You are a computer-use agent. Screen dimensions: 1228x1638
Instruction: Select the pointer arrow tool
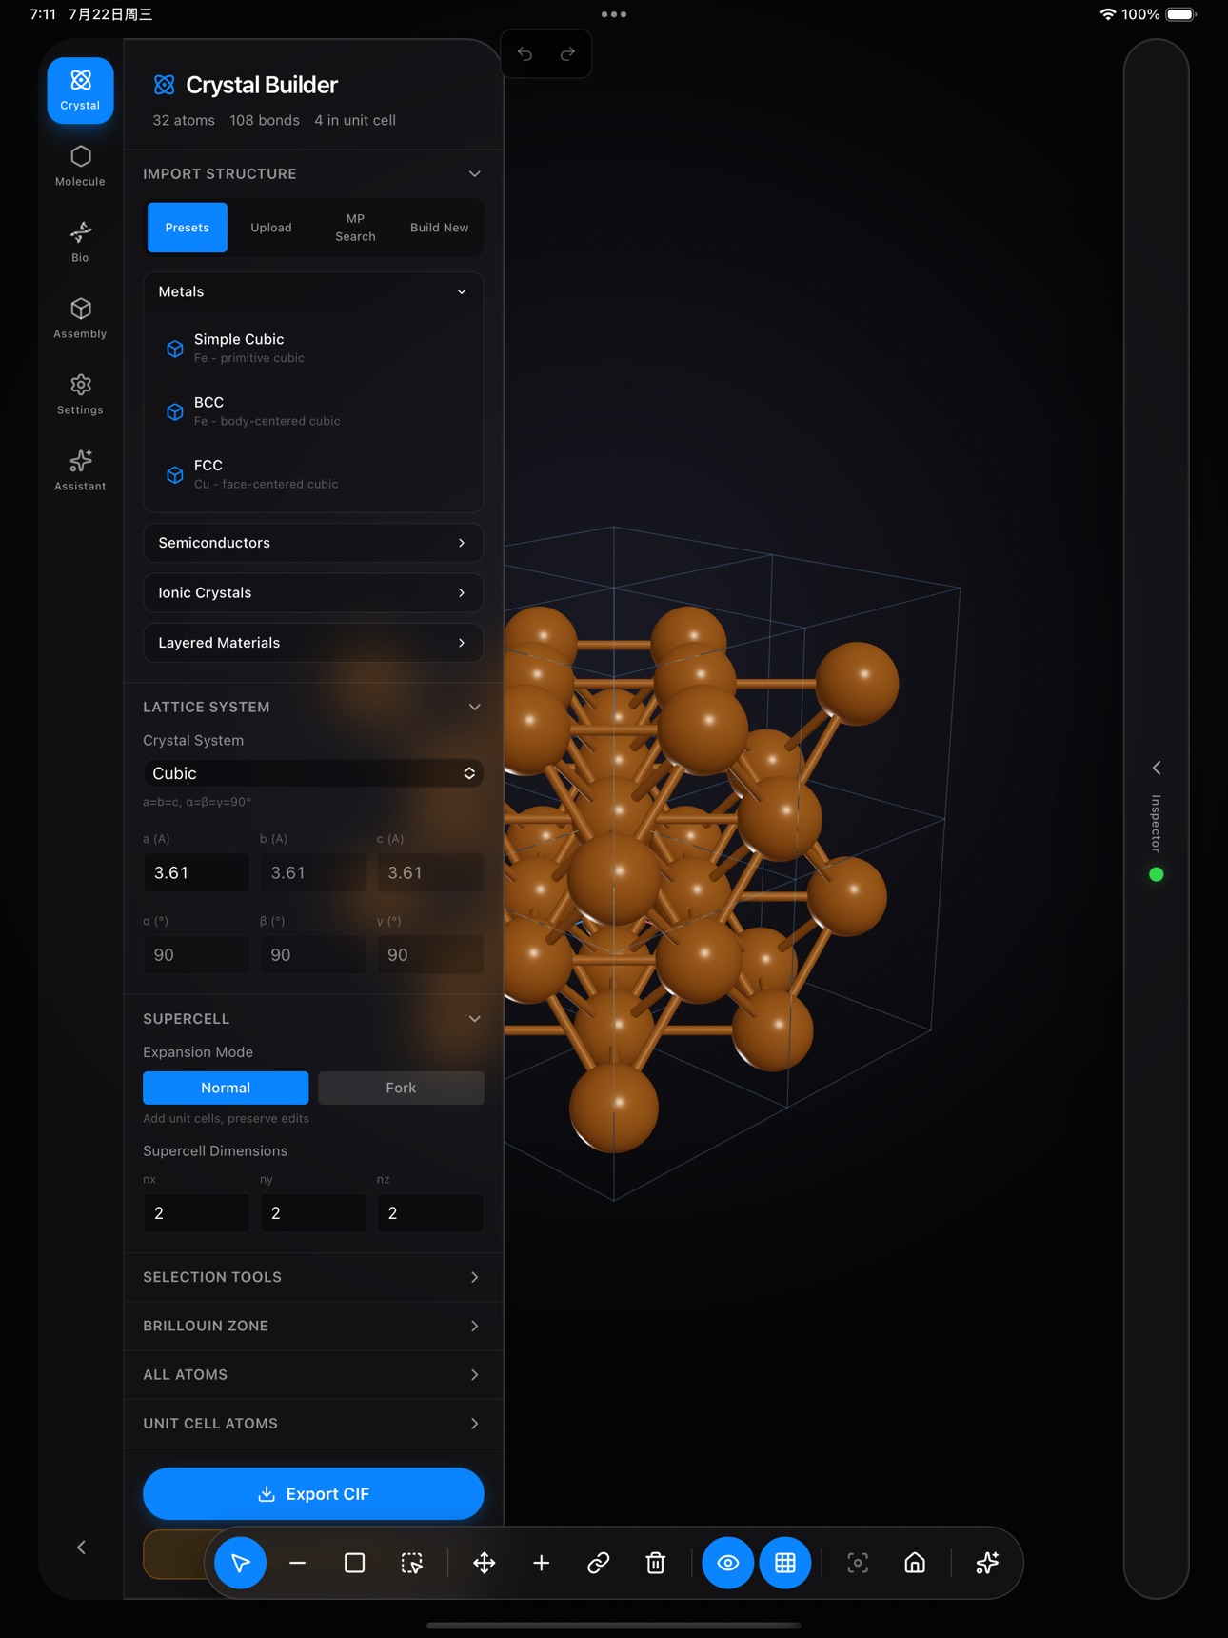pyautogui.click(x=240, y=1563)
